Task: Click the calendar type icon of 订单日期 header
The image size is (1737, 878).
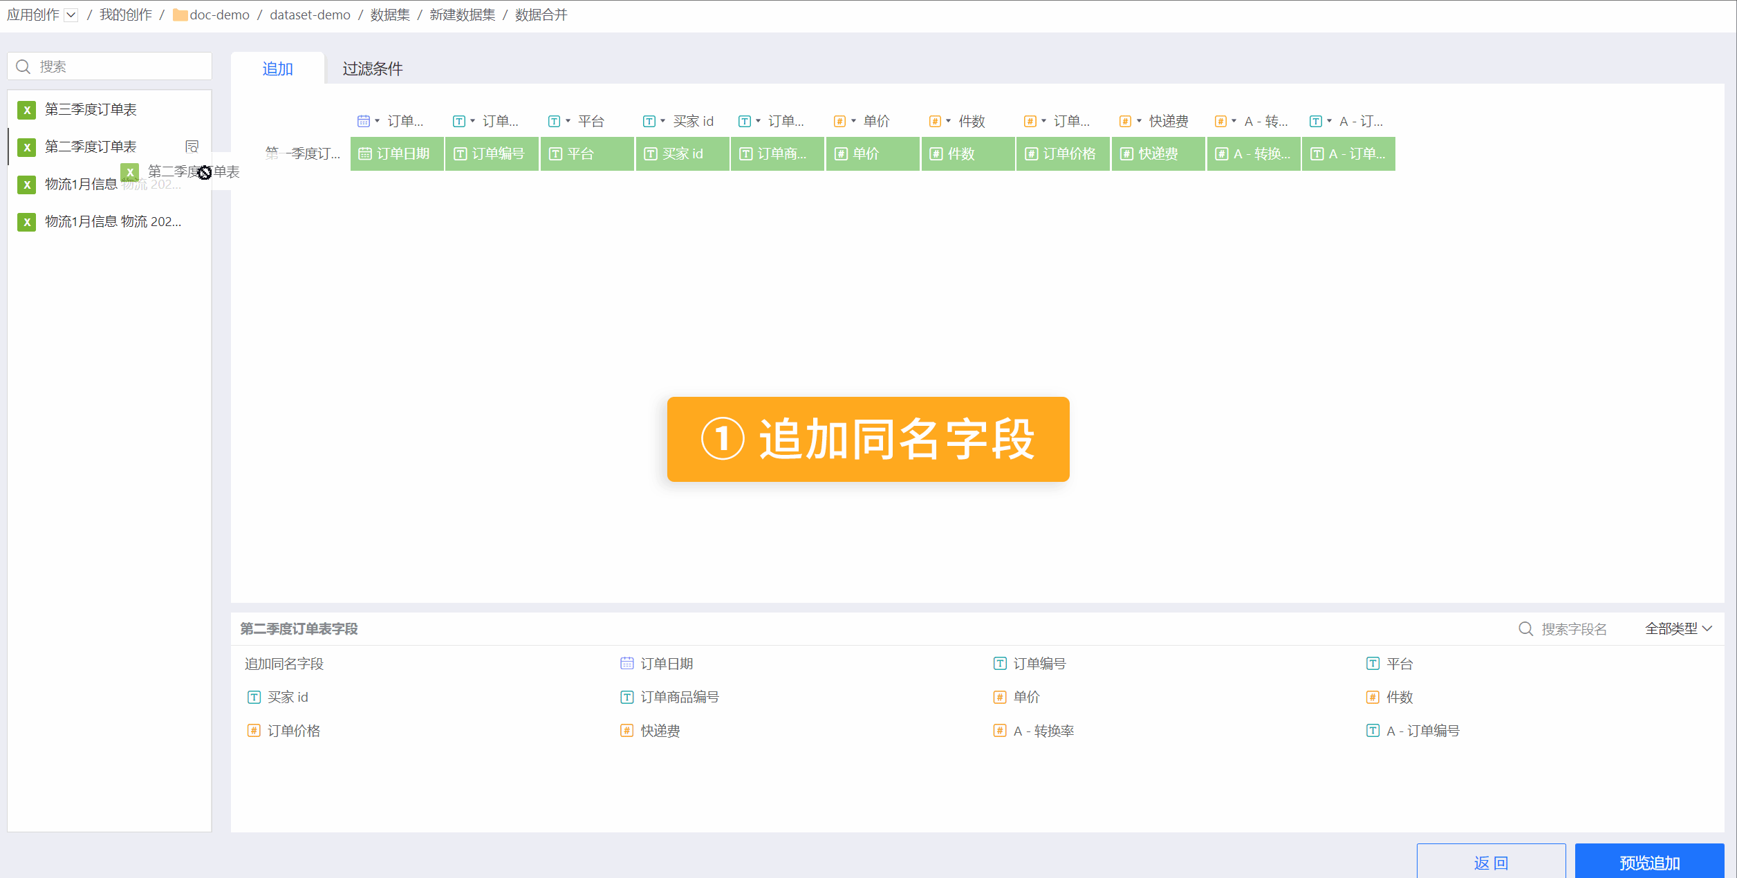Action: pos(363,122)
